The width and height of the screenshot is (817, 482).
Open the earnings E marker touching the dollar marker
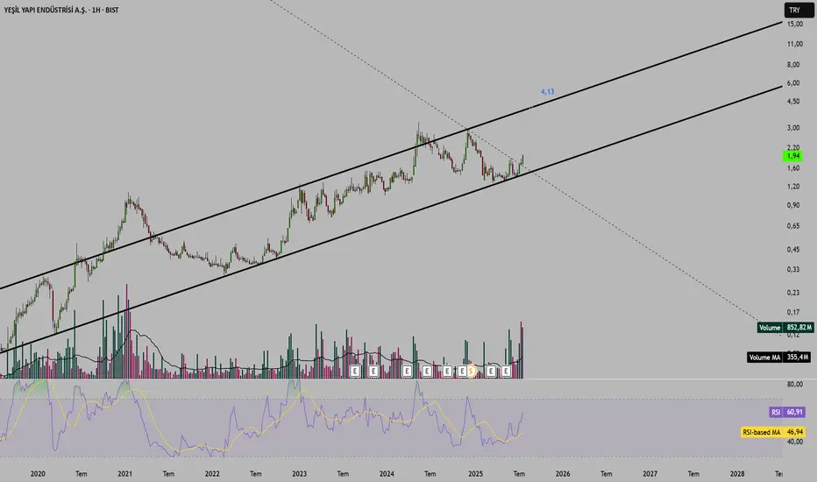click(462, 371)
